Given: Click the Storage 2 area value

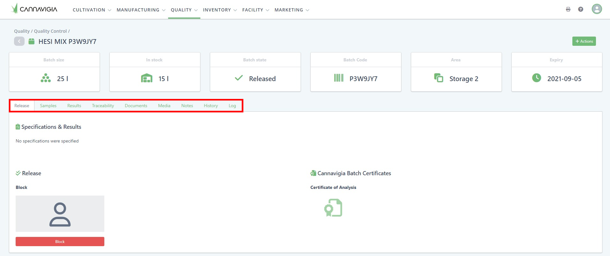Looking at the screenshot, I should (x=464, y=79).
